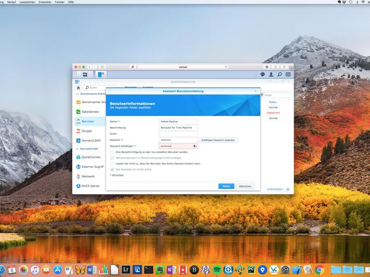Open the DSM user options icon
The image size is (370, 277).
click(x=271, y=74)
